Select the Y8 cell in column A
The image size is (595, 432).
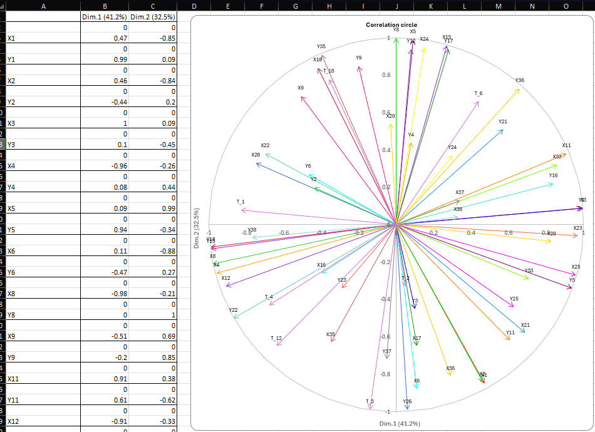(x=43, y=315)
